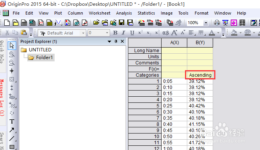The image size is (260, 150).
Task: Open toolbar options arrow beside the Paste icon
Action: (x=31, y=35)
